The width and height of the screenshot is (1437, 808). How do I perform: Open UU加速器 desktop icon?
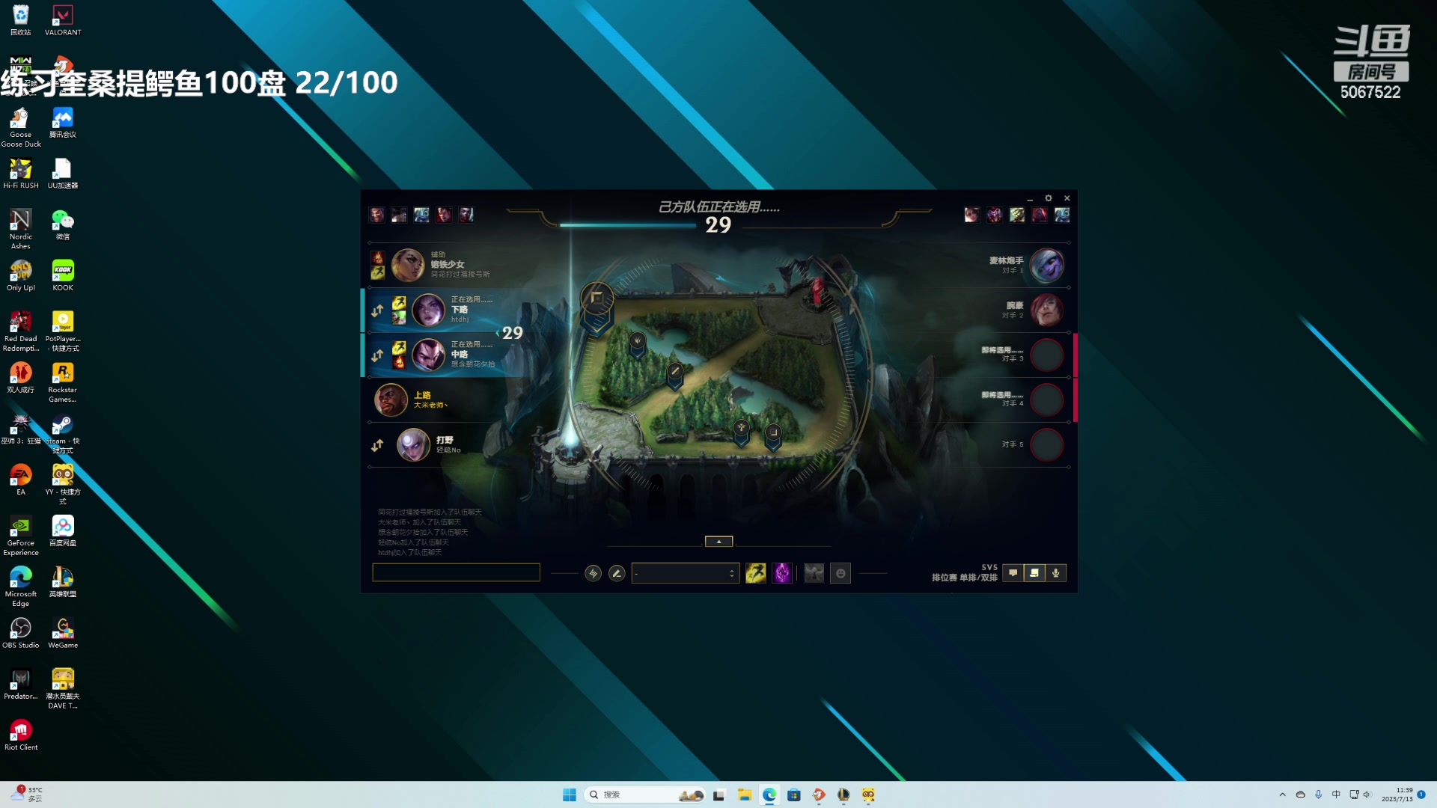click(63, 174)
